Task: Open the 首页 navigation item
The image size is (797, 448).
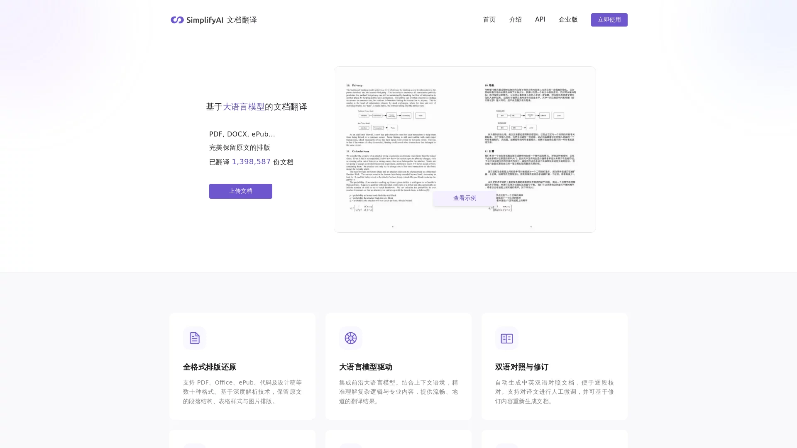Action: pyautogui.click(x=489, y=19)
